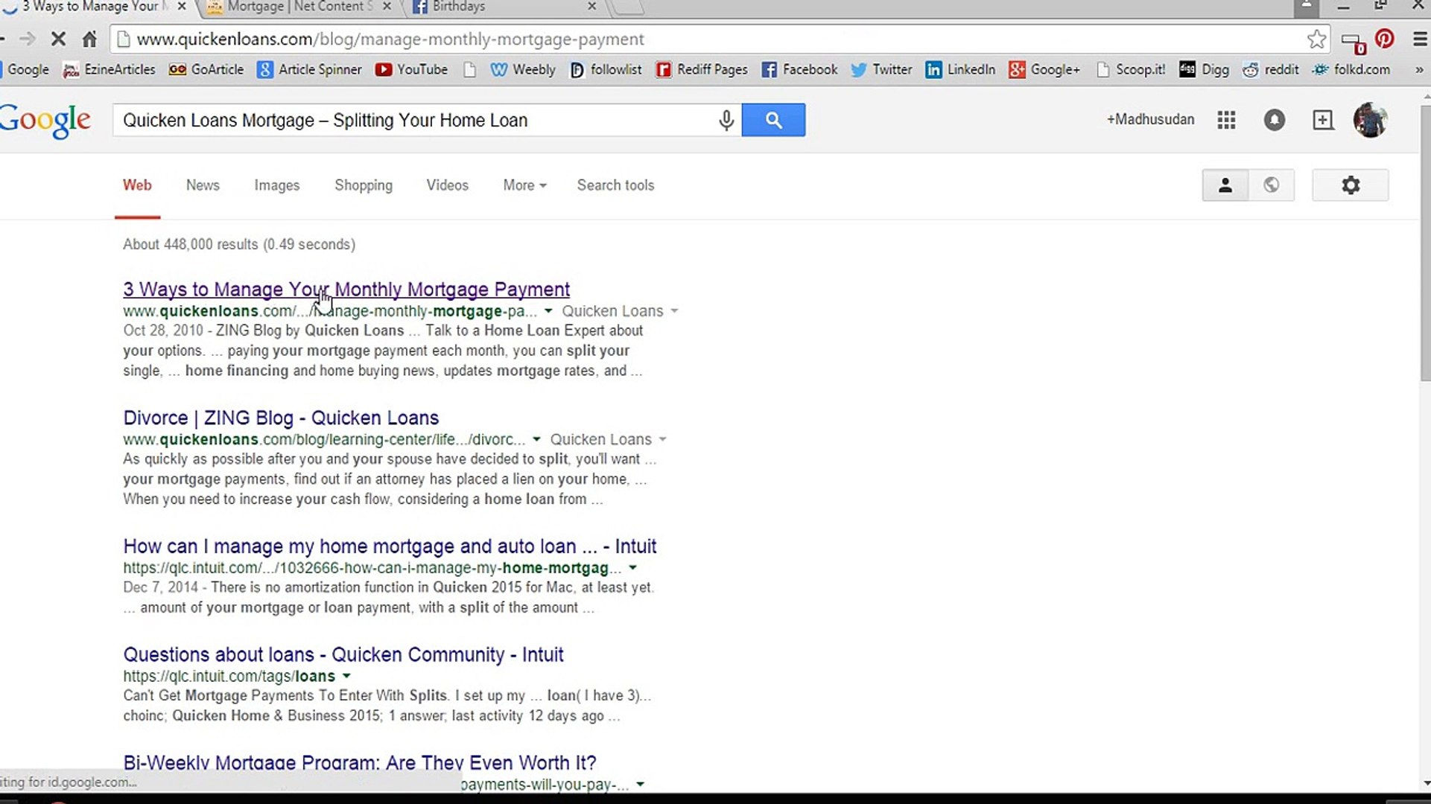Image resolution: width=1431 pixels, height=804 pixels.
Task: Stop page loading with X button
Action: pos(58,39)
